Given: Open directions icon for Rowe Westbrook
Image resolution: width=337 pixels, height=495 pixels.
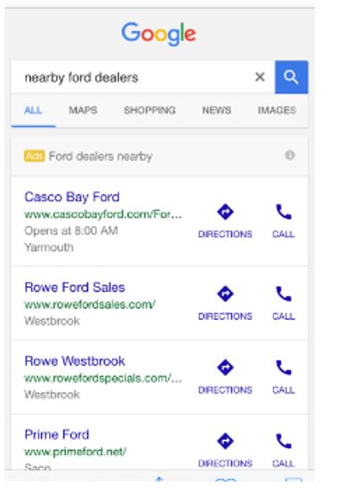Looking at the screenshot, I should 225,367.
